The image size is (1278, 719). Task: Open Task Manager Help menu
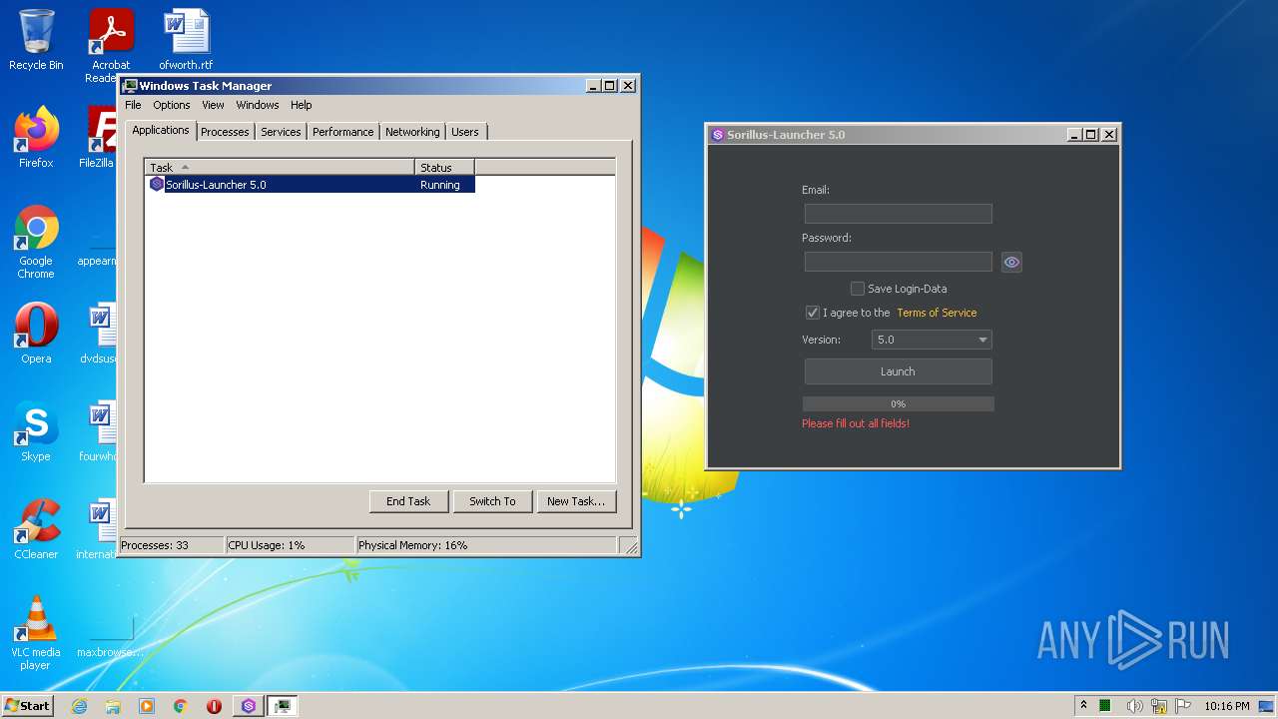click(301, 105)
